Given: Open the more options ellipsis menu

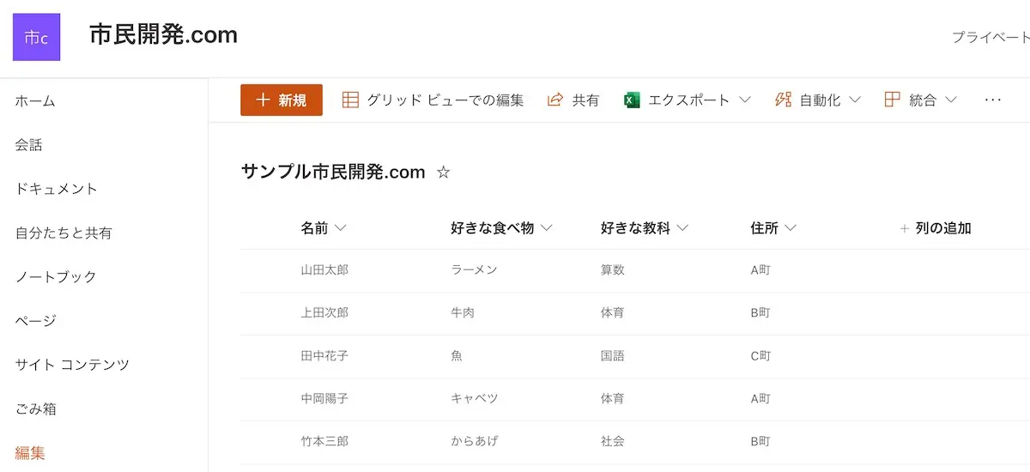Looking at the screenshot, I should (x=993, y=100).
